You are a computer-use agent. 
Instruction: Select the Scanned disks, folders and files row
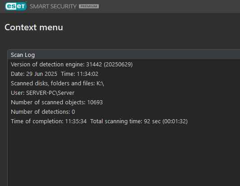(124, 84)
